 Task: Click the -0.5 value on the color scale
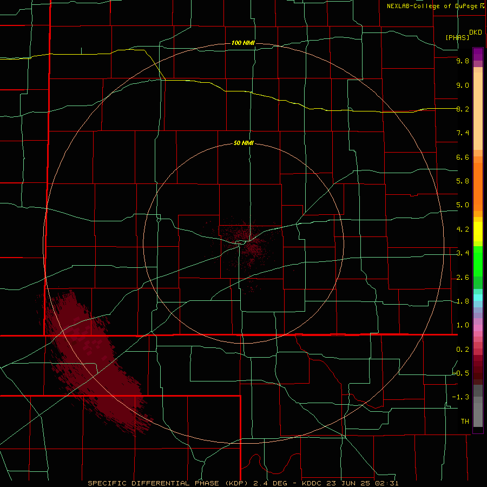click(461, 373)
